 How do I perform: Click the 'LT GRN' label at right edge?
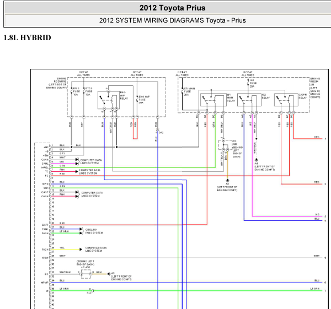point(315,289)
